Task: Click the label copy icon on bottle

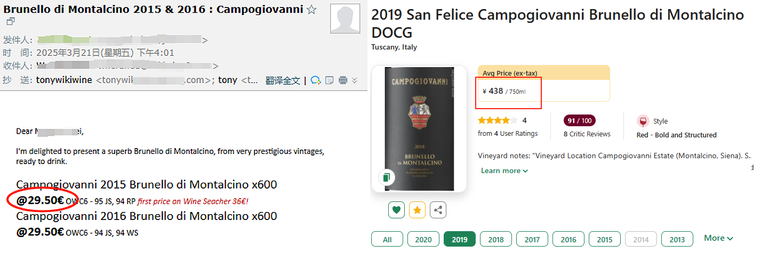Action: point(386,177)
